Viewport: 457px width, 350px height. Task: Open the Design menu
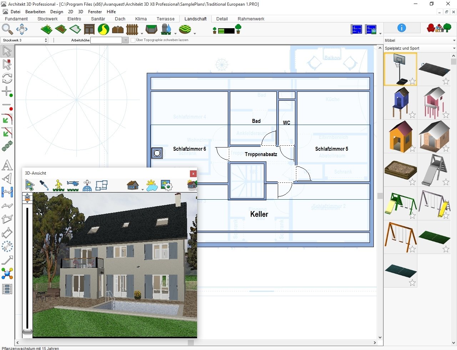pyautogui.click(x=57, y=11)
